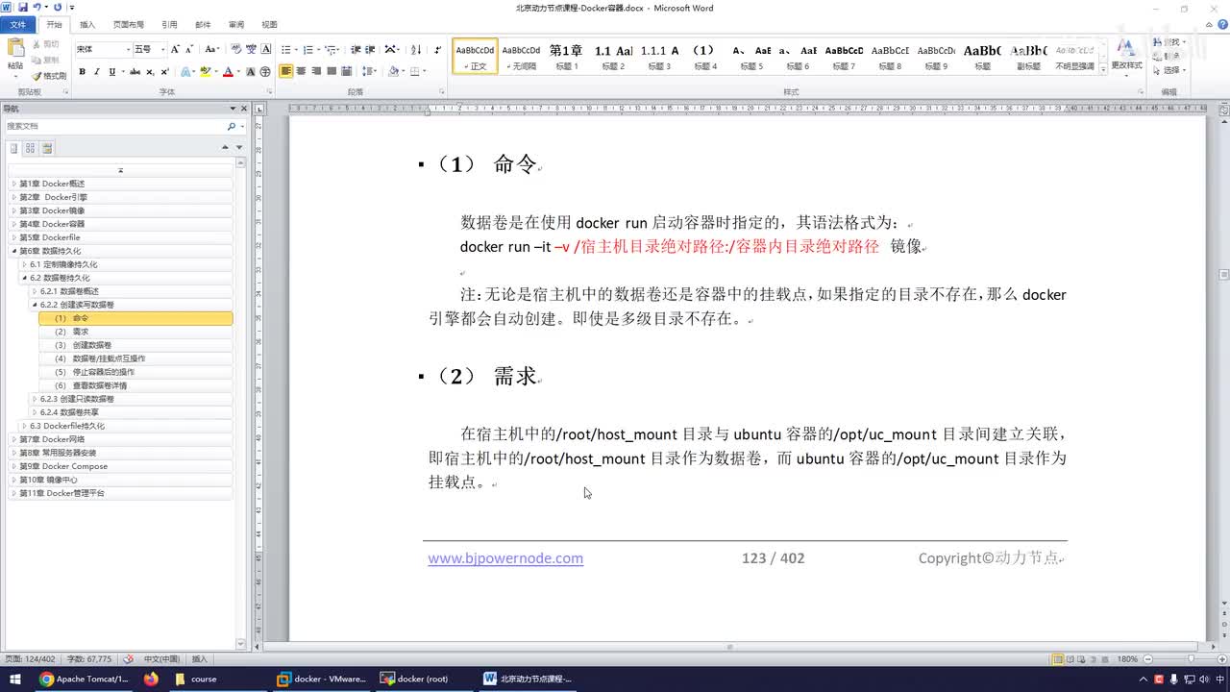This screenshot has height=692, width=1230.
Task: Expand the styles gallery More arrow
Action: 1103,69
